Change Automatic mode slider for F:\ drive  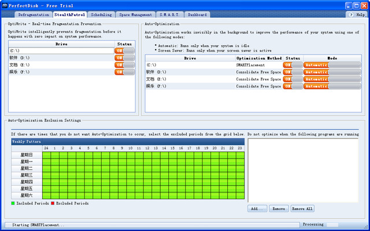332,86
